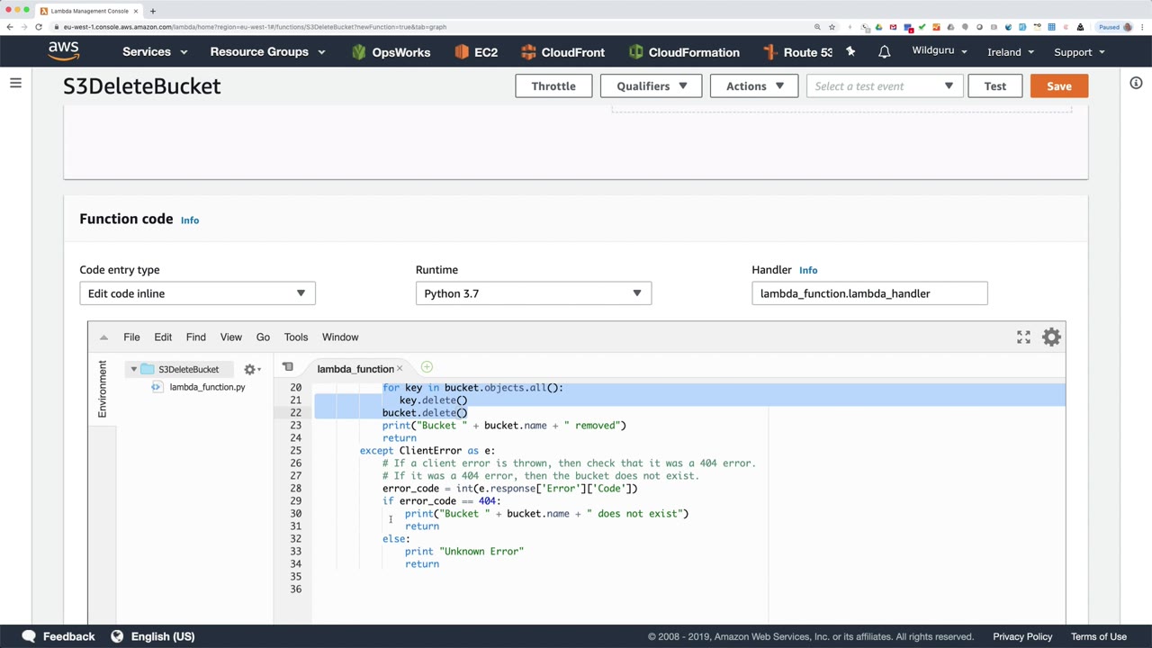
Task: Open the Tools menu in editor
Action: (295, 337)
